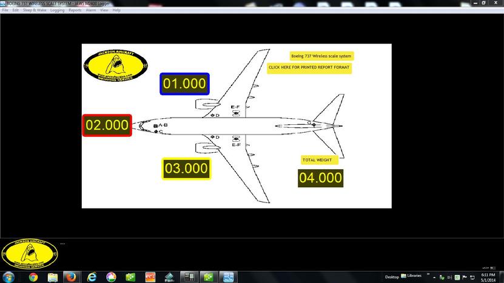Open the Libraries toolbar on the taskbar
Image resolution: width=504 pixels, height=283 pixels.
(411, 276)
